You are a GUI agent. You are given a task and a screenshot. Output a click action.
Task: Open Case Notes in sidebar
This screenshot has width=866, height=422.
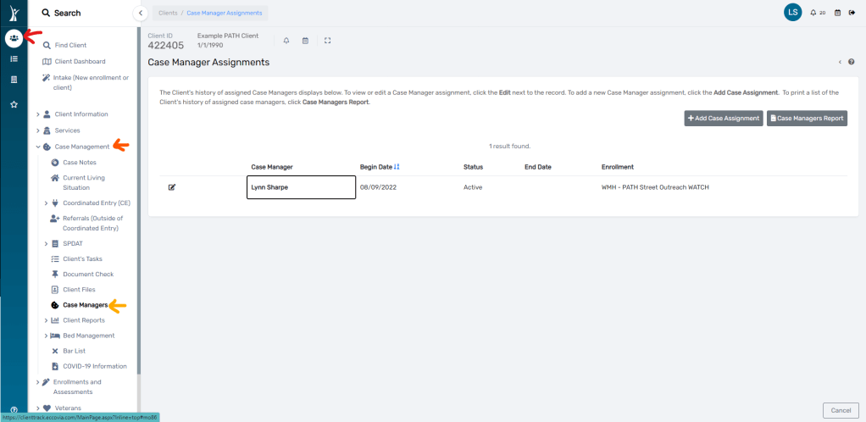(79, 162)
